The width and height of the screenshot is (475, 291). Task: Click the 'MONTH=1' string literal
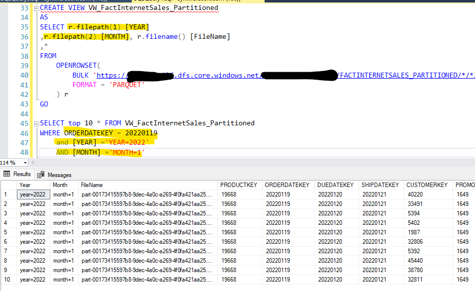127,152
